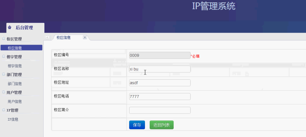Switch to the 校区信息 content tab
This screenshot has width=306, height=137.
point(64,37)
